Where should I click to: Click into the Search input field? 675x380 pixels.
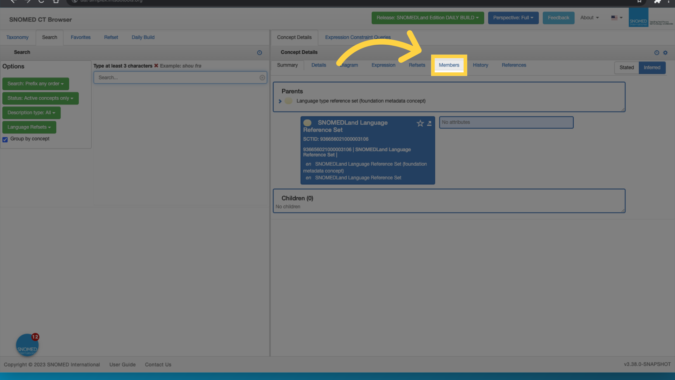click(180, 77)
